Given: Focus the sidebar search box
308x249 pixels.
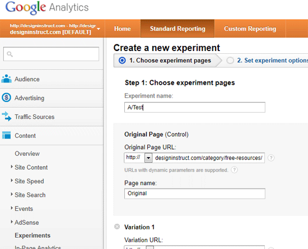Looking at the screenshot, I should click(51, 54).
